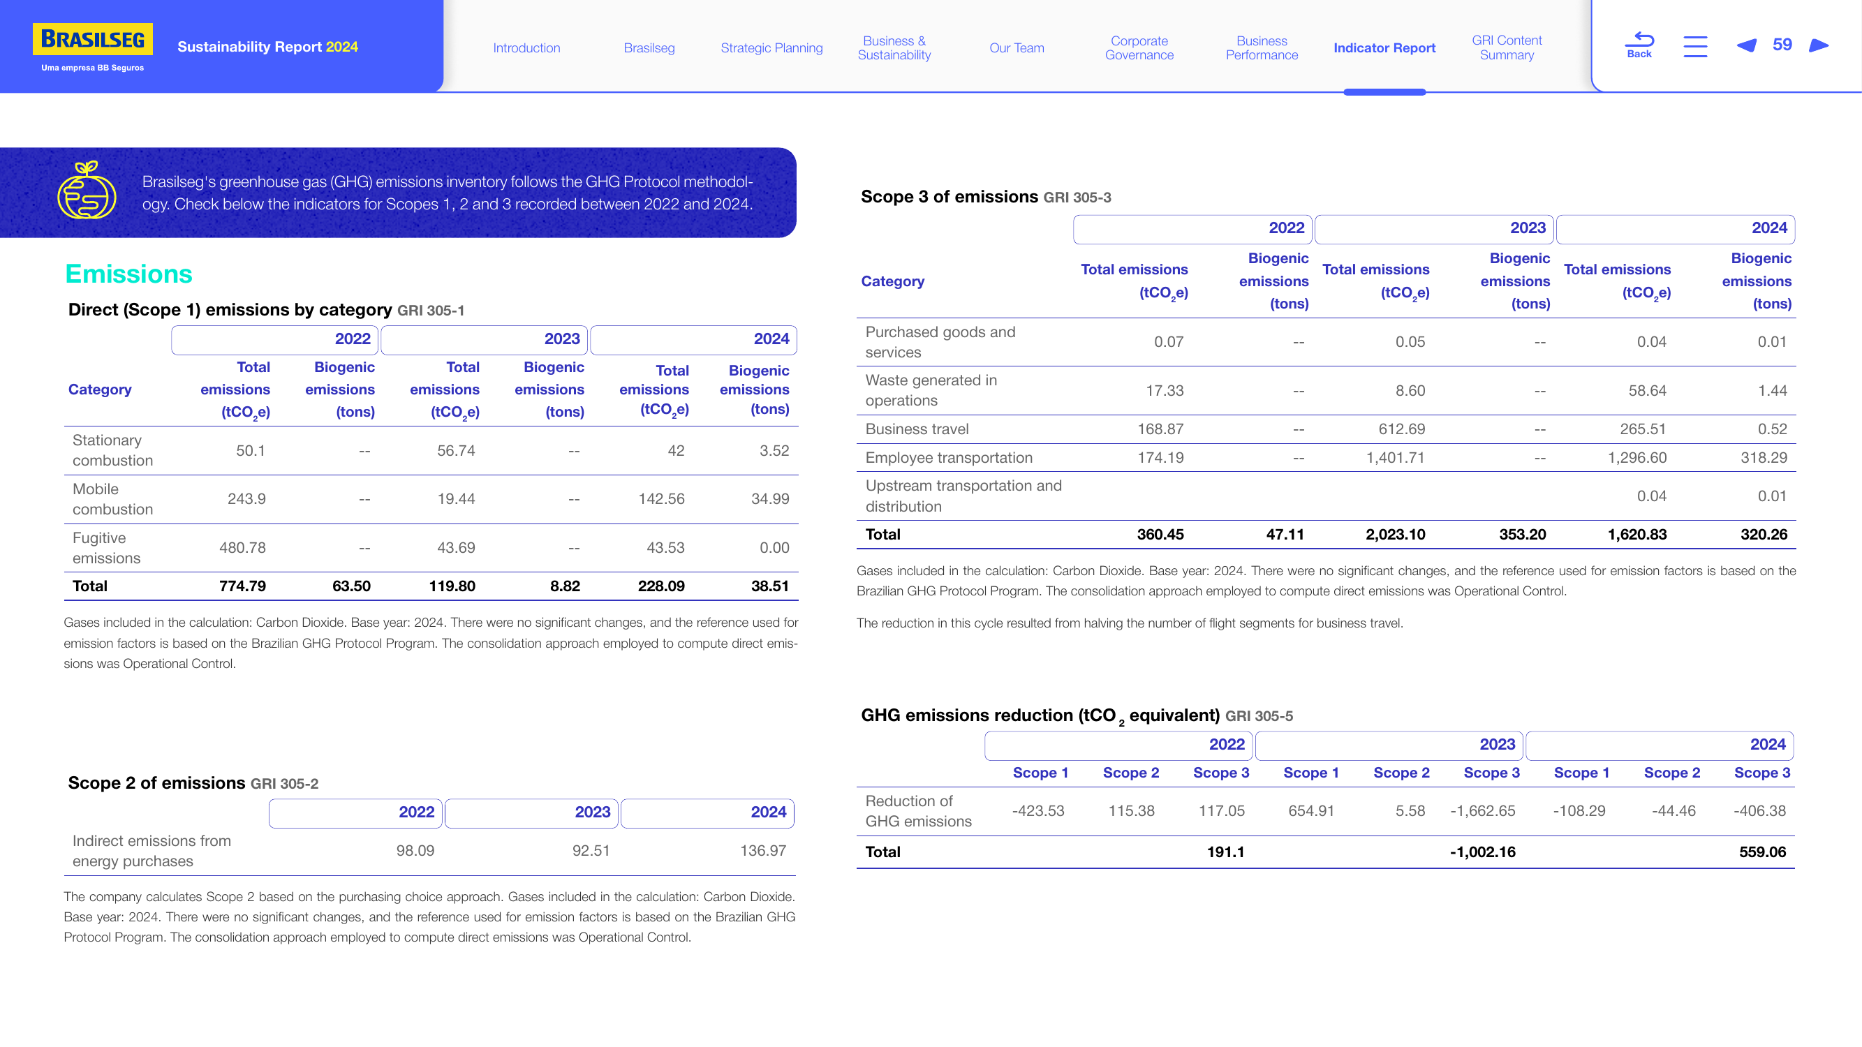Open GRI Content Summary tab
This screenshot has height=1047, width=1862.
[x=1507, y=47]
